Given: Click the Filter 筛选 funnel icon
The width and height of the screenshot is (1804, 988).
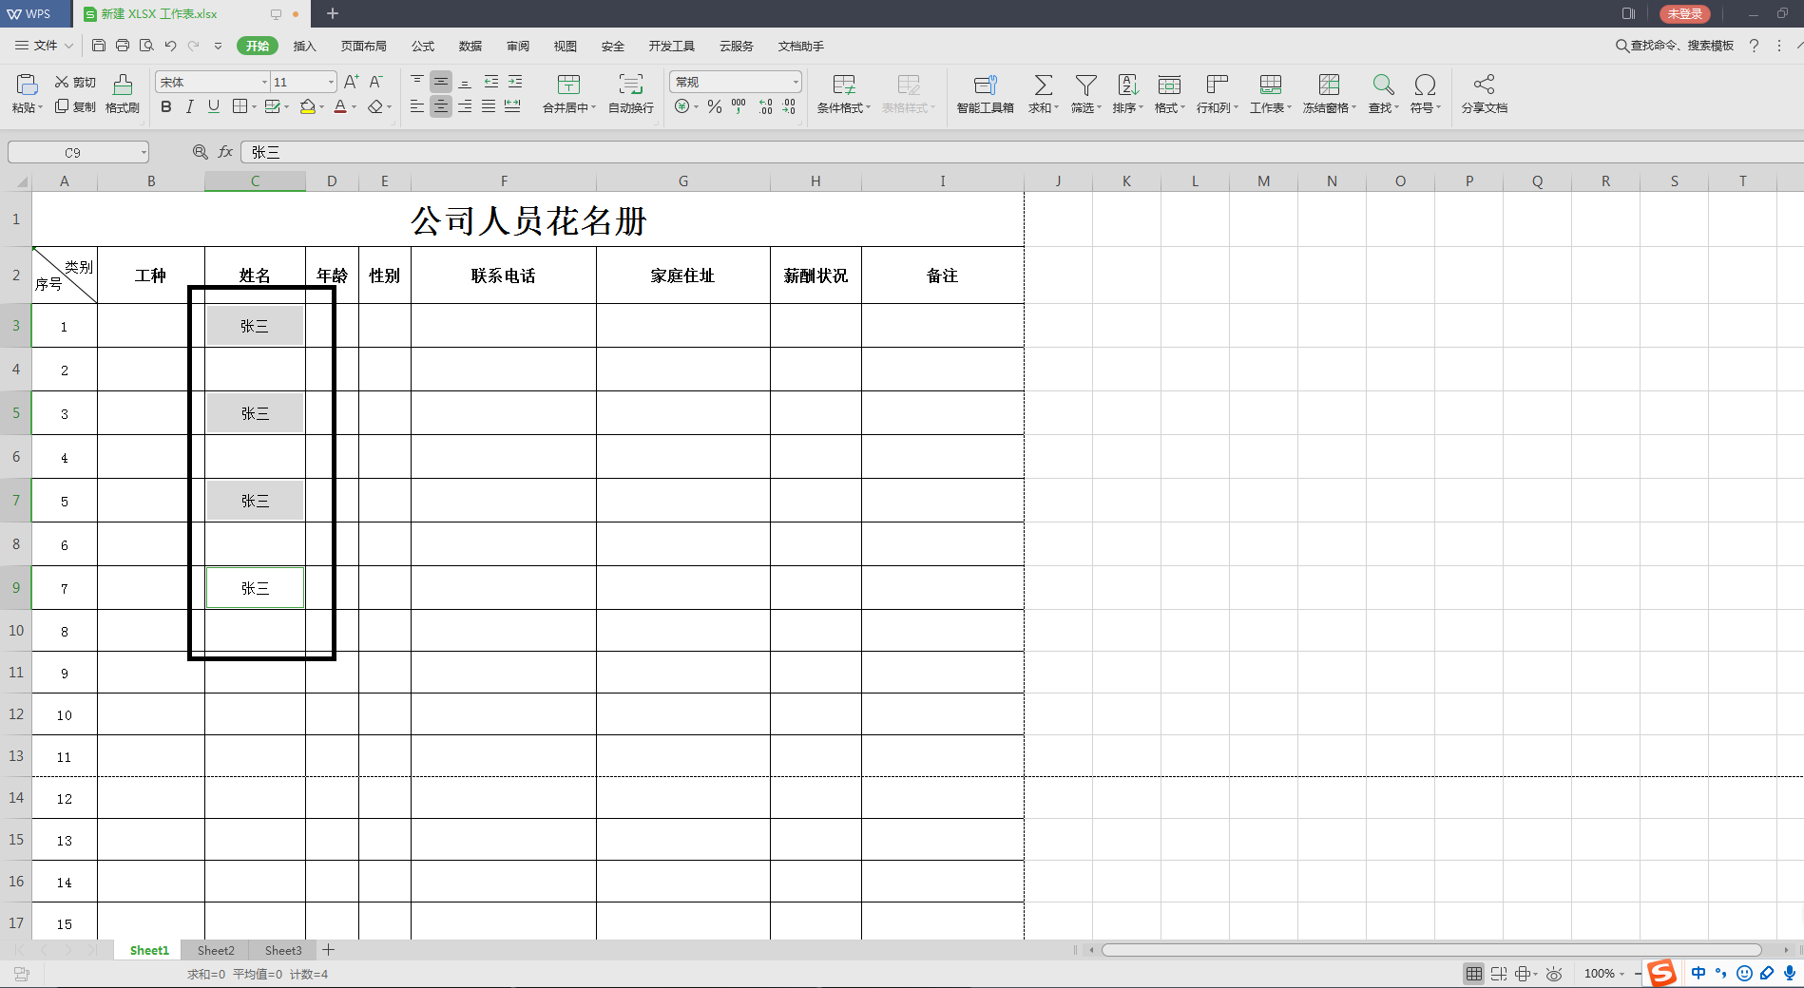Looking at the screenshot, I should (x=1085, y=85).
